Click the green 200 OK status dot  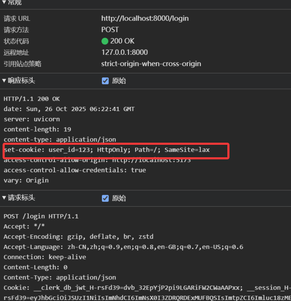(105, 41)
